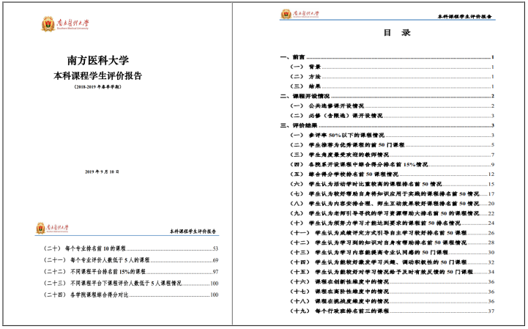Click the logo in the 目录 page header
Screen dimensions: 528x329
coord(300,14)
